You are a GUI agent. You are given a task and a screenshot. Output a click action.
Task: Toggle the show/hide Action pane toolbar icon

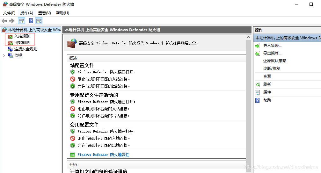tap(39, 21)
